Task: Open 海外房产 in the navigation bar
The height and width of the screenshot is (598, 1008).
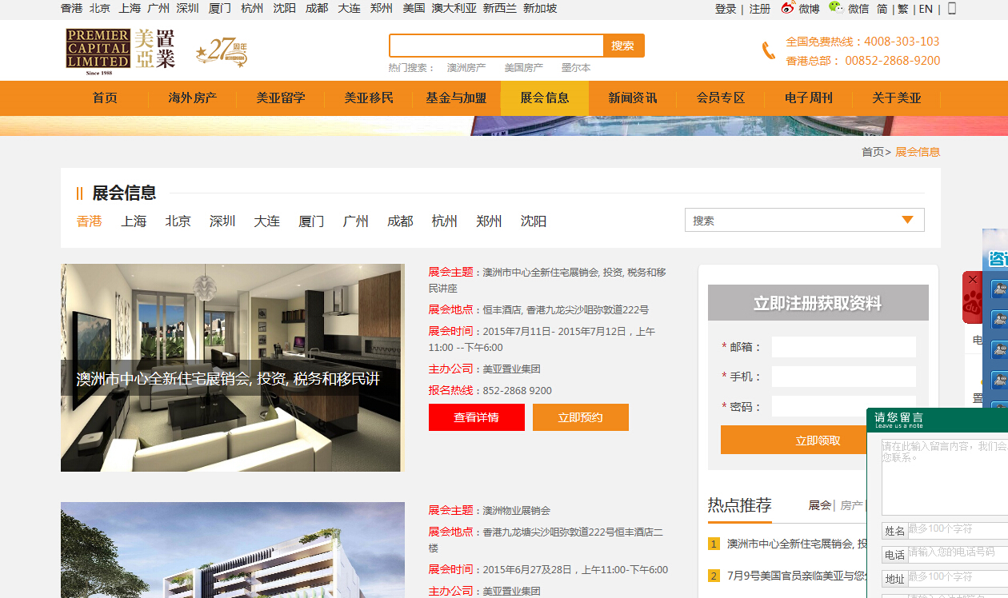Action: pos(193,98)
